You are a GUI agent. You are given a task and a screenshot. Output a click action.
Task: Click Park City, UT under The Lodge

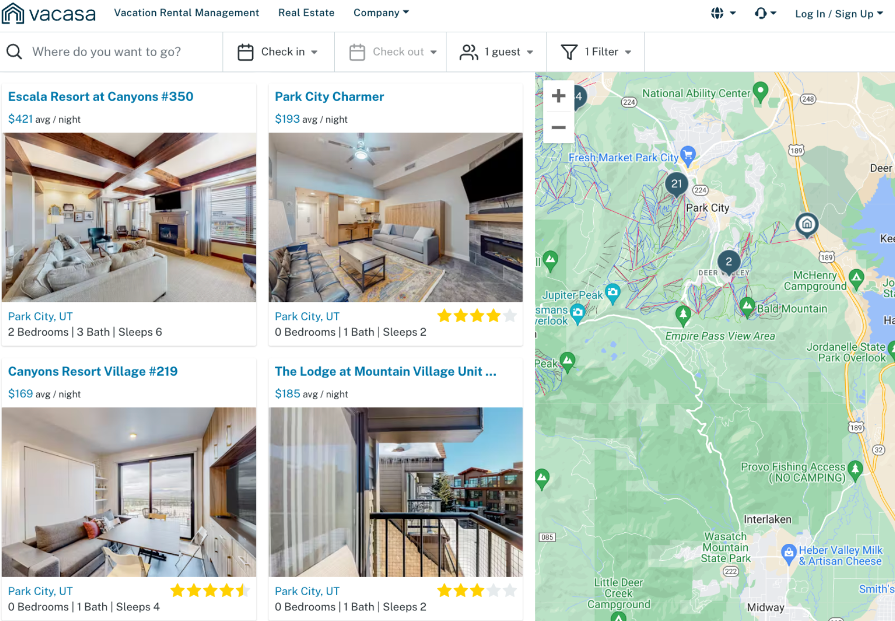(307, 591)
